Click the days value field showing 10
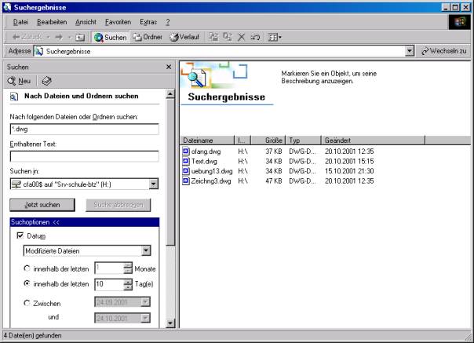474x343 pixels. pos(109,284)
